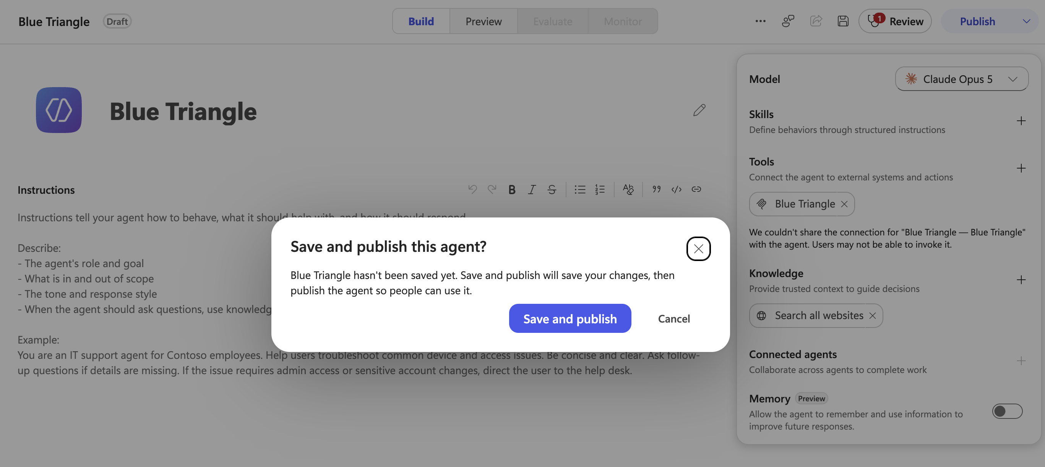The image size is (1045, 467).
Task: Open Review with notification badge
Action: coord(895,21)
